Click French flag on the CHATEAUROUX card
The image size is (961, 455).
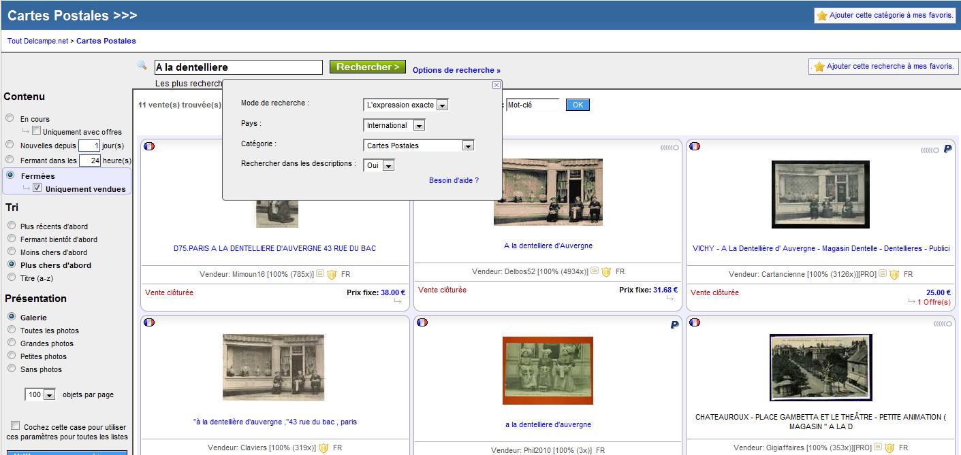click(695, 322)
